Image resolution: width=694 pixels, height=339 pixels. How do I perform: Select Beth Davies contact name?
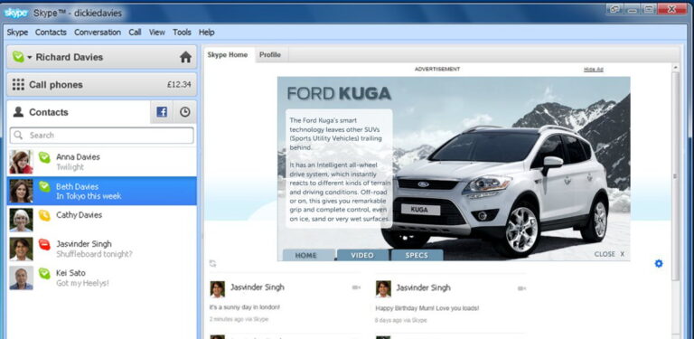point(77,186)
